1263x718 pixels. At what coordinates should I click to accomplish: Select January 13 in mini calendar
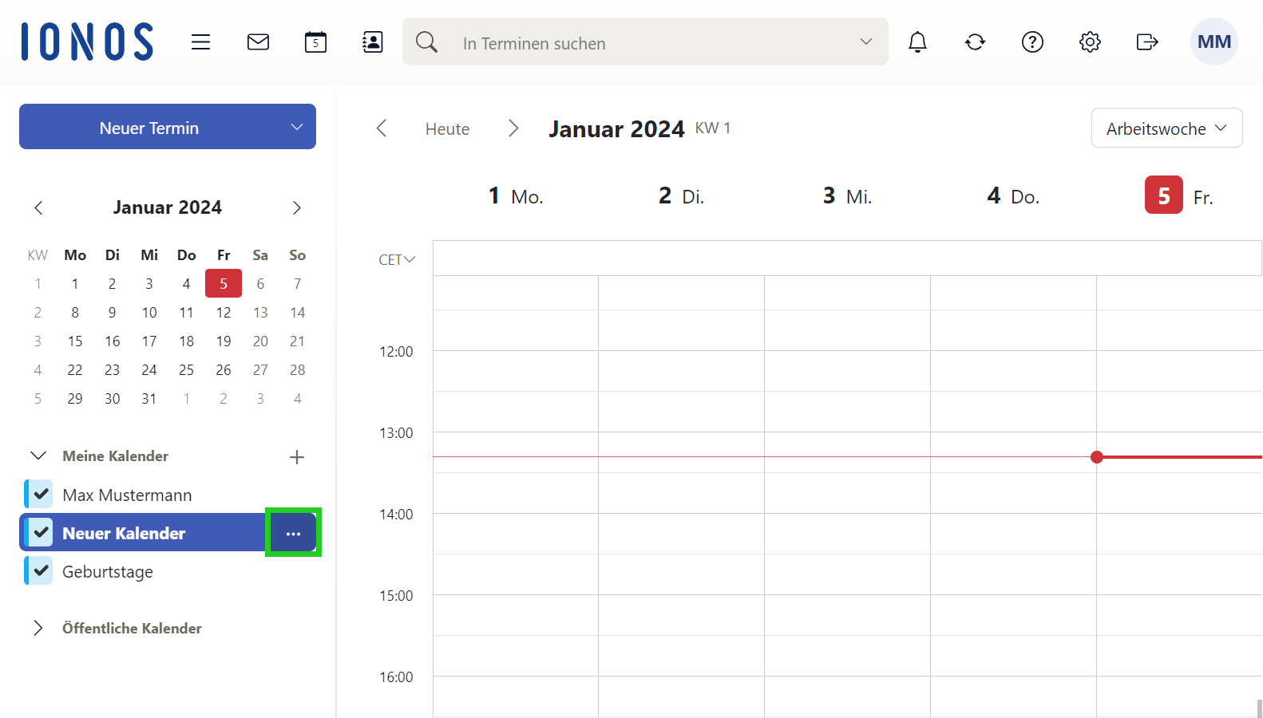pyautogui.click(x=260, y=313)
